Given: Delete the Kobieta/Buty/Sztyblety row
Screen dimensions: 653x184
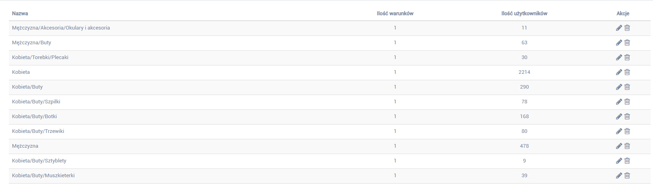Looking at the screenshot, I should tap(627, 161).
